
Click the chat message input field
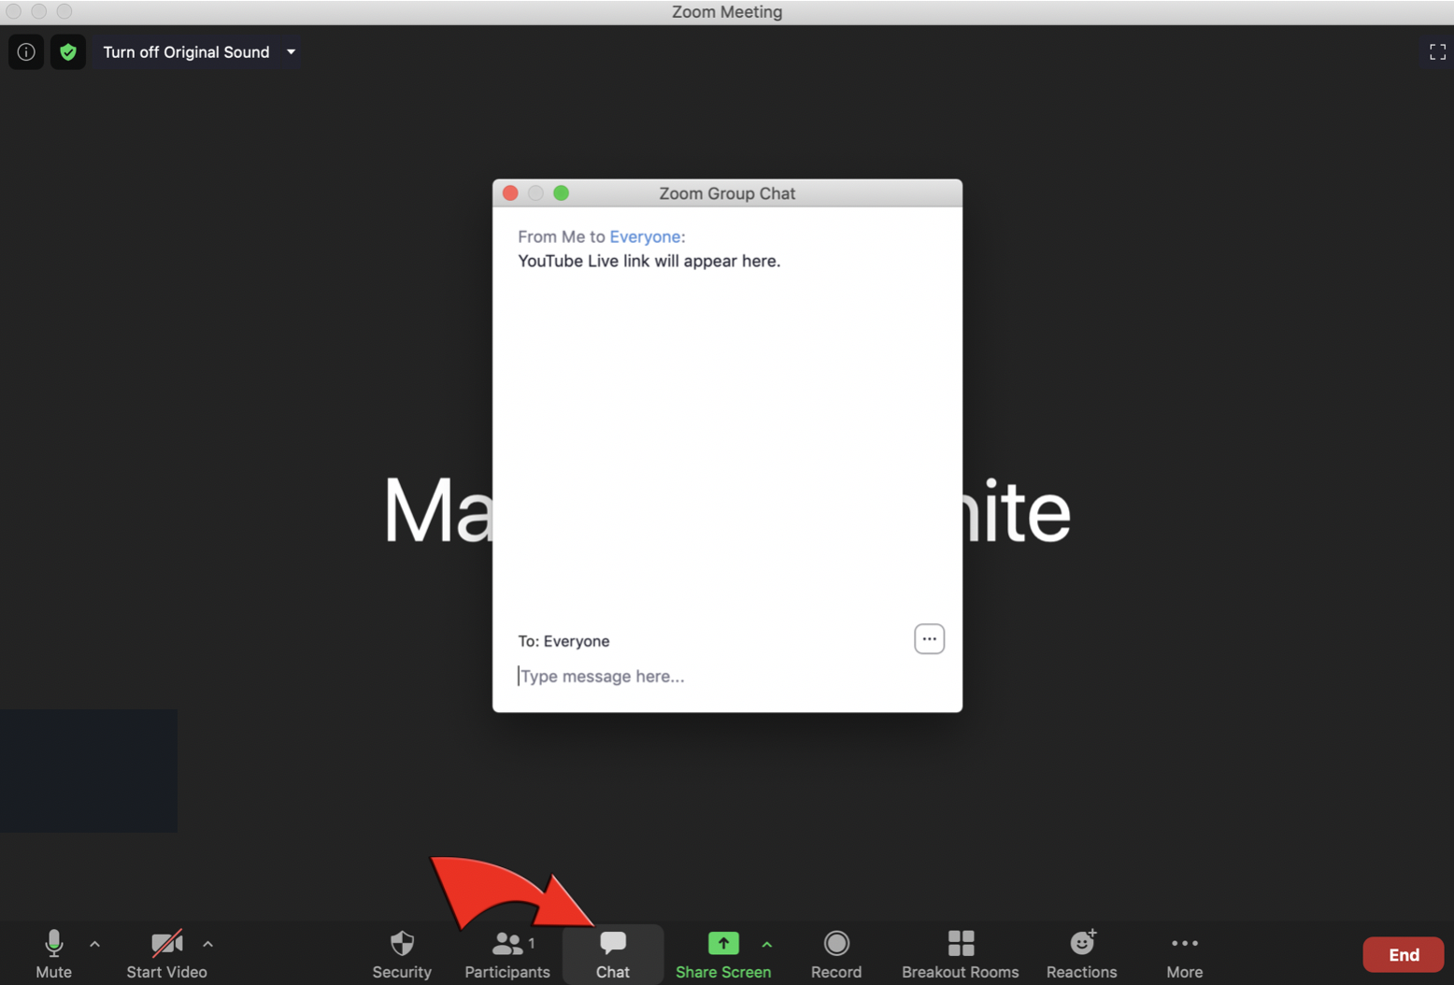tap(727, 677)
